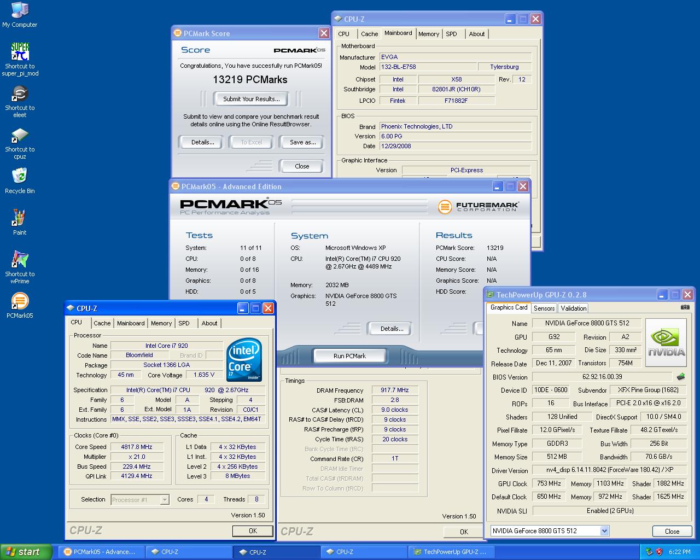700x560 pixels.
Task: Switch to TechPowerUp GPU-Z taskbar button
Action: 451,552
